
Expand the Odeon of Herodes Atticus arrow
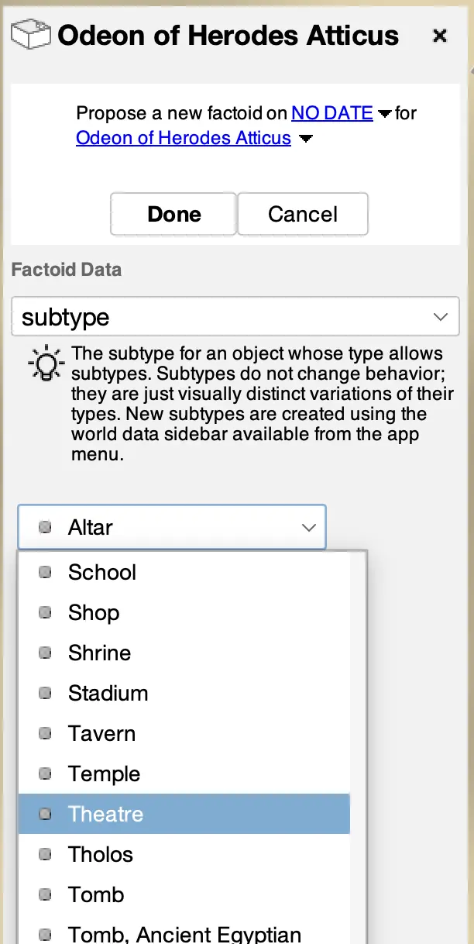(x=306, y=140)
